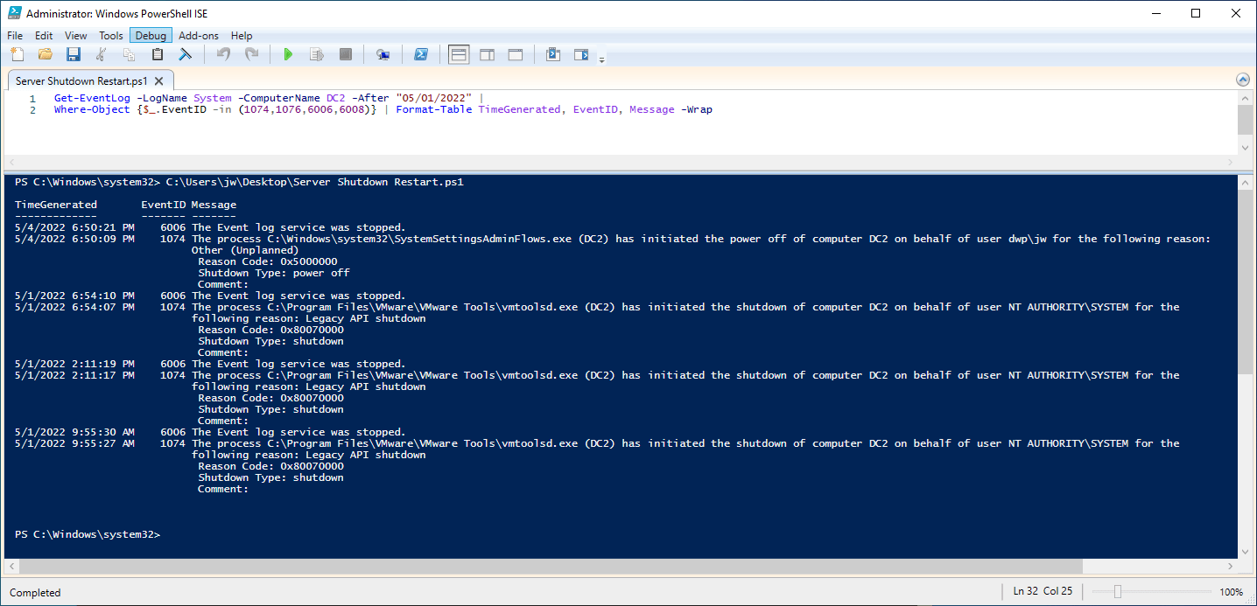Launch PowerShell.exe from the toolbar icon
This screenshot has width=1257, height=606.
click(x=421, y=55)
